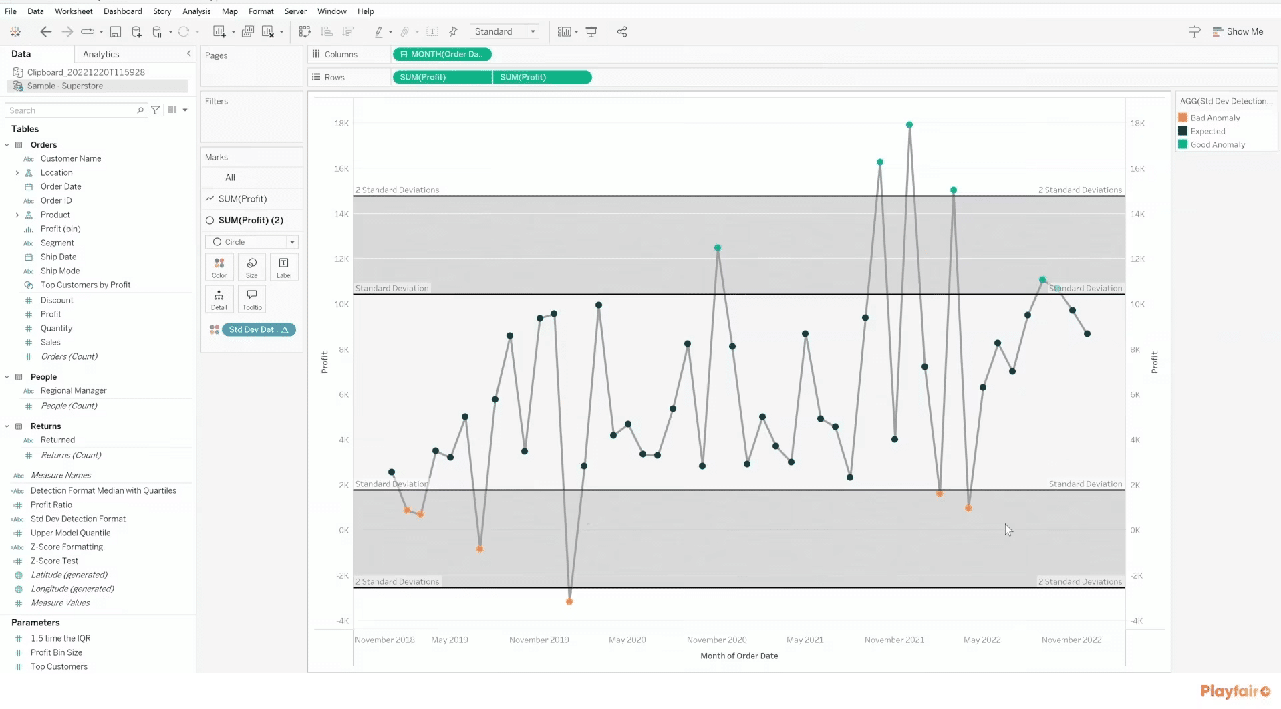Toggle the Highlight pencil tool

click(380, 31)
